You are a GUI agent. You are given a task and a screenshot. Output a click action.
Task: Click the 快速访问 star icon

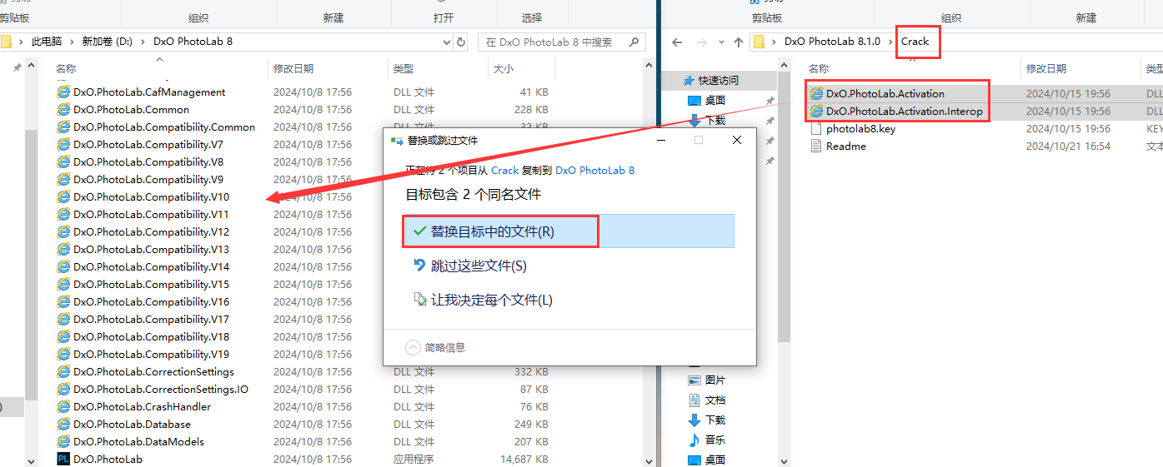pyautogui.click(x=689, y=81)
